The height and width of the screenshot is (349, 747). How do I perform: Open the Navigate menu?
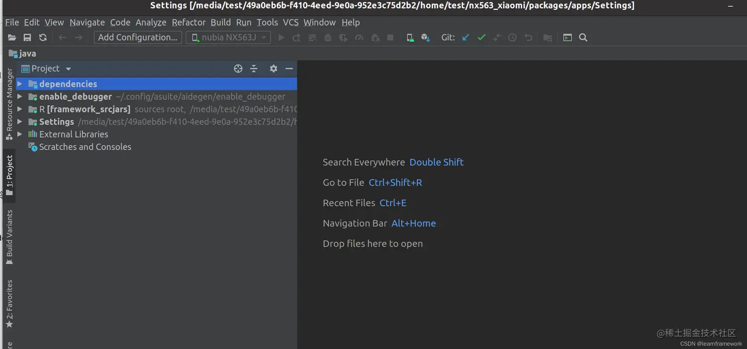(87, 22)
